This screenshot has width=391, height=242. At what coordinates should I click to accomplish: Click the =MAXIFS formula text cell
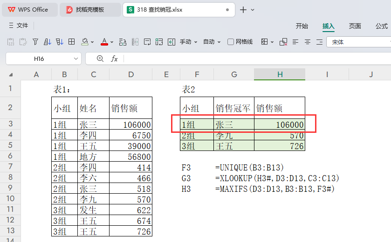[x=274, y=189]
